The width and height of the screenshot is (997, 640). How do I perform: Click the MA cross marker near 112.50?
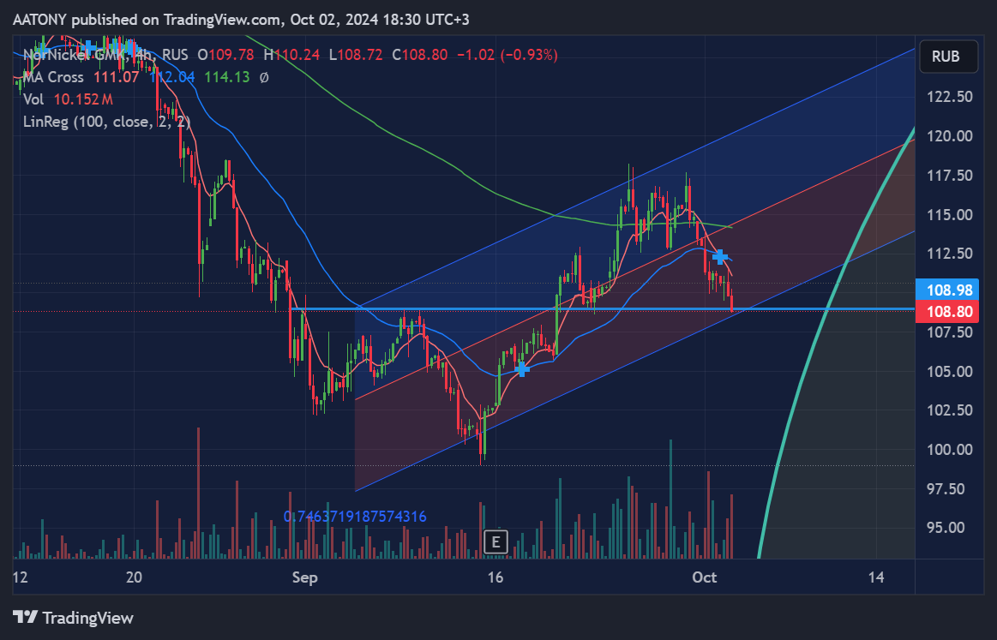click(720, 257)
